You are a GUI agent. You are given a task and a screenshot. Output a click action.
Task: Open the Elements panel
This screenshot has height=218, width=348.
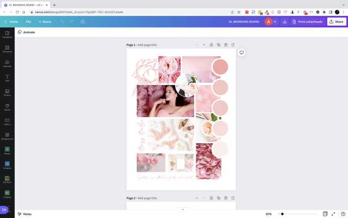coord(7,49)
